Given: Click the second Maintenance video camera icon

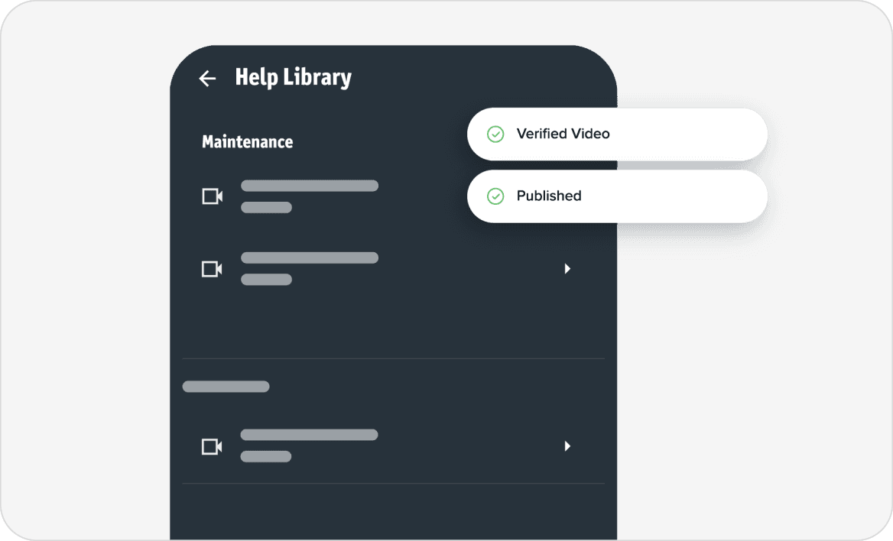Looking at the screenshot, I should click(212, 269).
